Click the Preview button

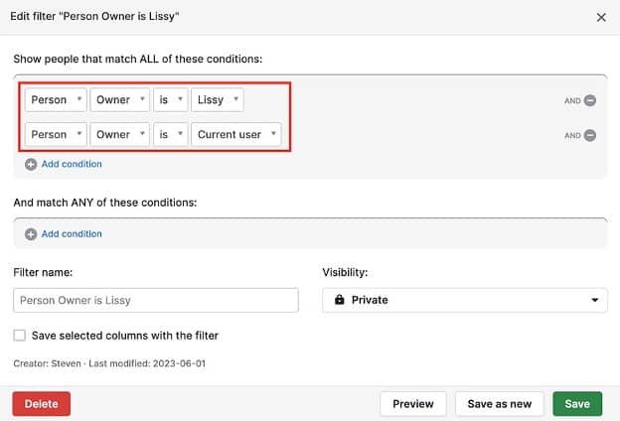pos(412,404)
